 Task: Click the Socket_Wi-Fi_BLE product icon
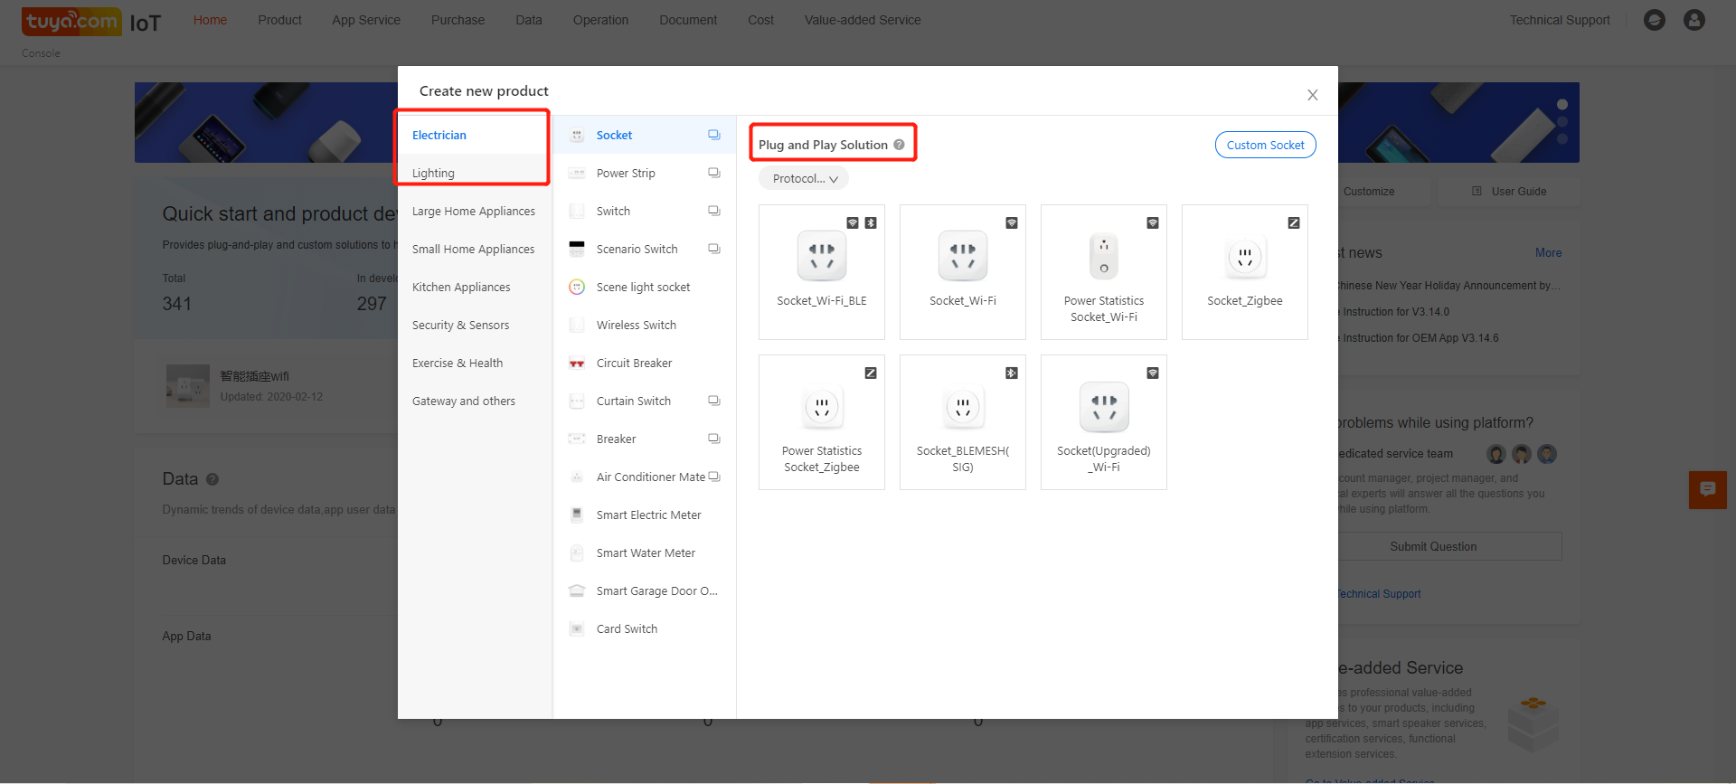pos(821,256)
